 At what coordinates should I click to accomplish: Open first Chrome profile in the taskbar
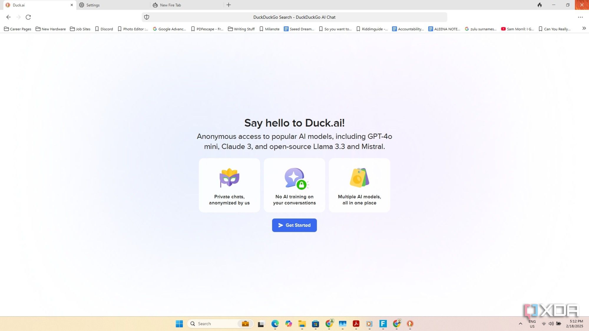point(329,324)
